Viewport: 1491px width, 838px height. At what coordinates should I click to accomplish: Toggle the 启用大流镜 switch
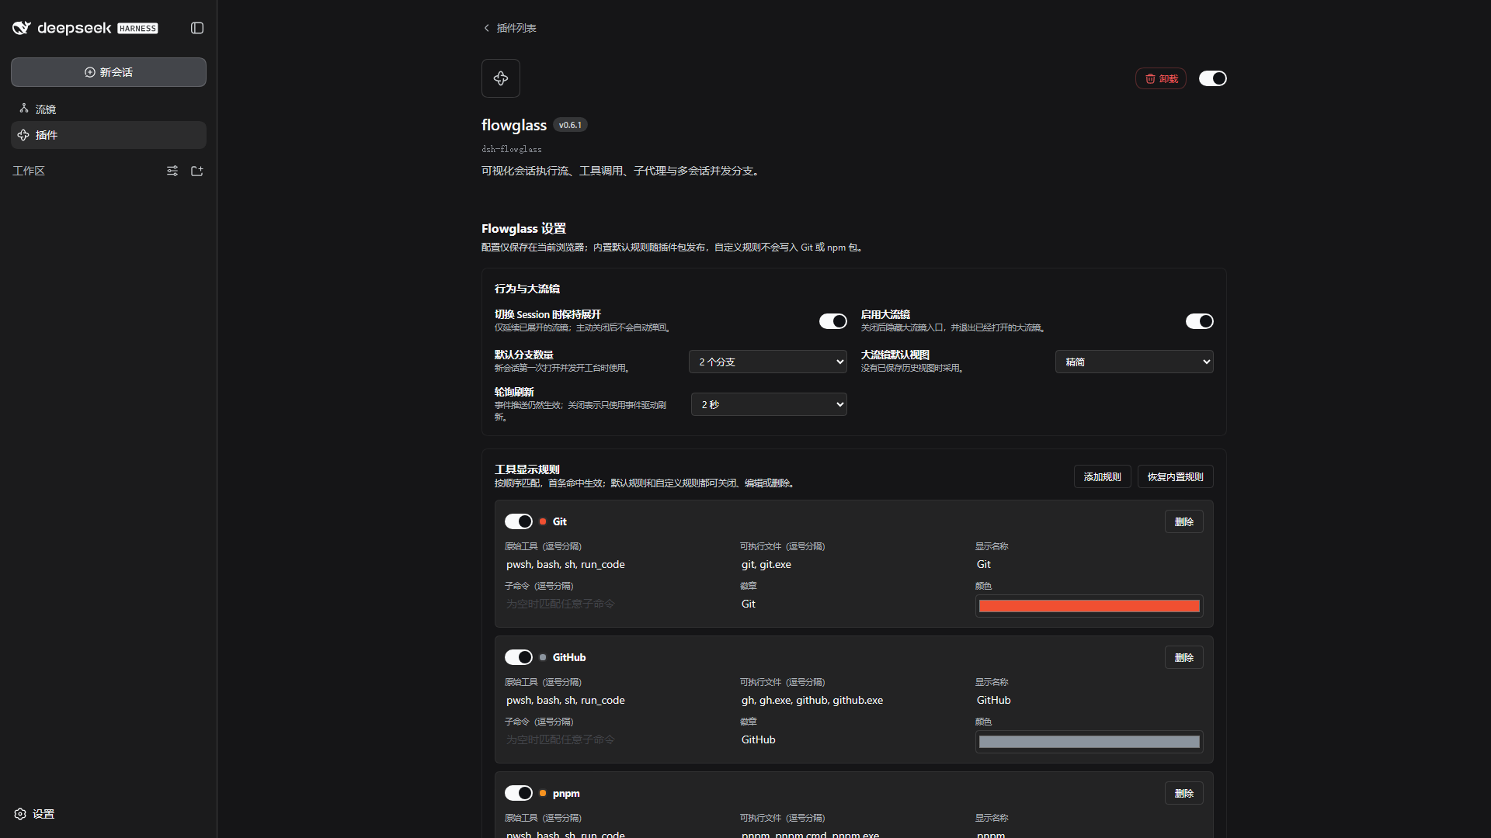pyautogui.click(x=1200, y=321)
